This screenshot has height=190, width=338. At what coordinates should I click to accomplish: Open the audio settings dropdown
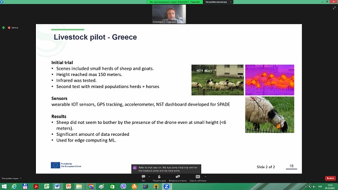pos(11,179)
